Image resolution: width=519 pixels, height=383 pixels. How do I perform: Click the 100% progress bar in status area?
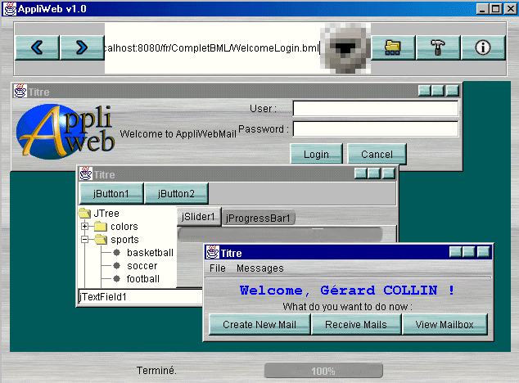coord(323,371)
